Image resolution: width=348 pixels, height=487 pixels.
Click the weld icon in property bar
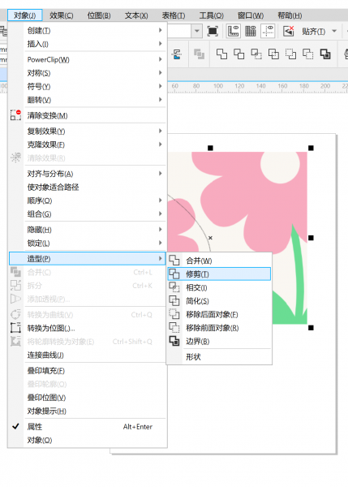221,54
